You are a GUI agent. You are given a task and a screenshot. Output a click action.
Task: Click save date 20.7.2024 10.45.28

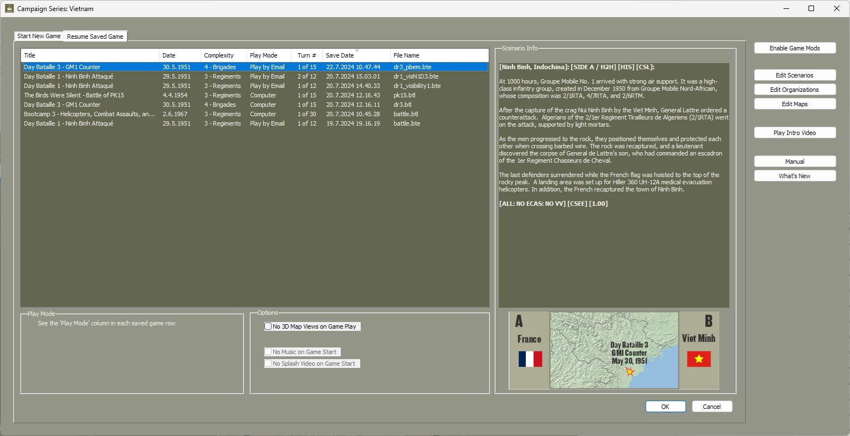pyautogui.click(x=353, y=114)
